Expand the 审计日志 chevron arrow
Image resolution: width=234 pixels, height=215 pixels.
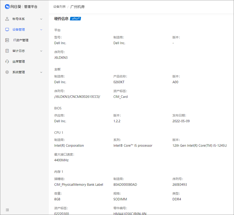41,51
